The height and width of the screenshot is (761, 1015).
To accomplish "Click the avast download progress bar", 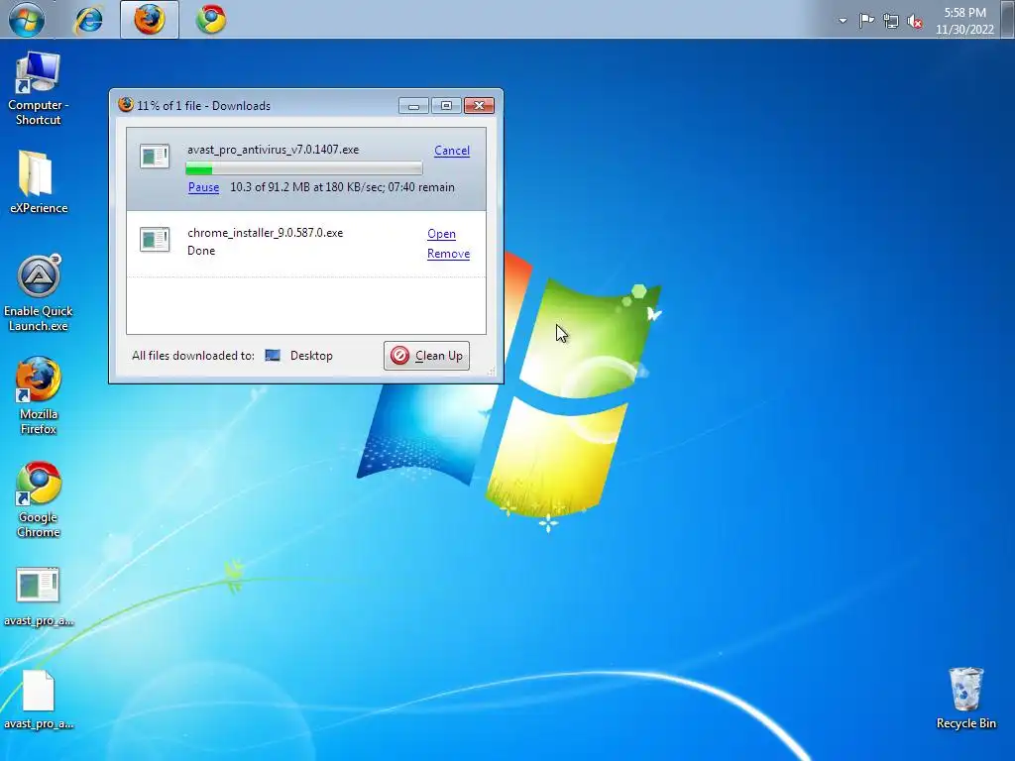I will click(304, 168).
